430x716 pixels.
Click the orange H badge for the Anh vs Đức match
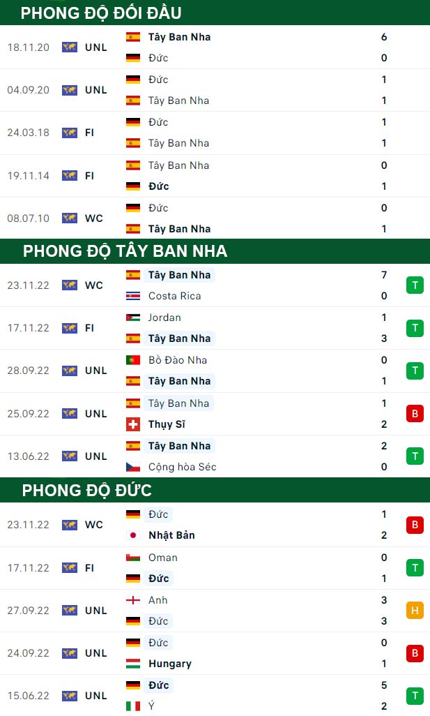[x=415, y=611]
